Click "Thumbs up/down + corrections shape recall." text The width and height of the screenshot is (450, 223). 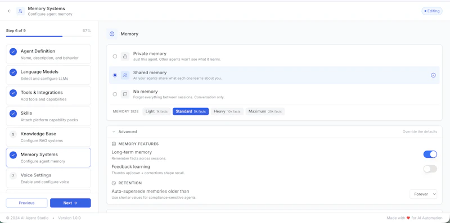click(x=148, y=173)
